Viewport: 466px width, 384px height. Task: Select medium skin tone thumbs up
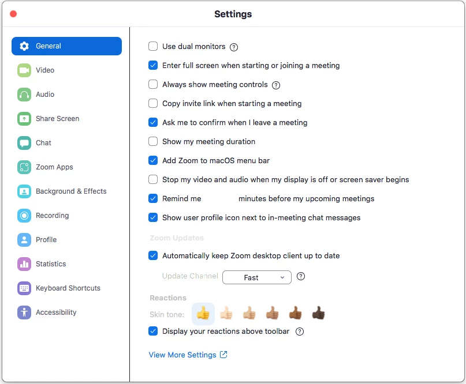(272, 313)
